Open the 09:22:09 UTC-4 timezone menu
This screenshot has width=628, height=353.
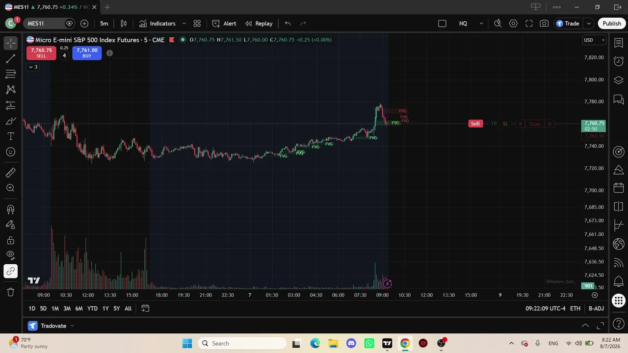[x=546, y=308]
